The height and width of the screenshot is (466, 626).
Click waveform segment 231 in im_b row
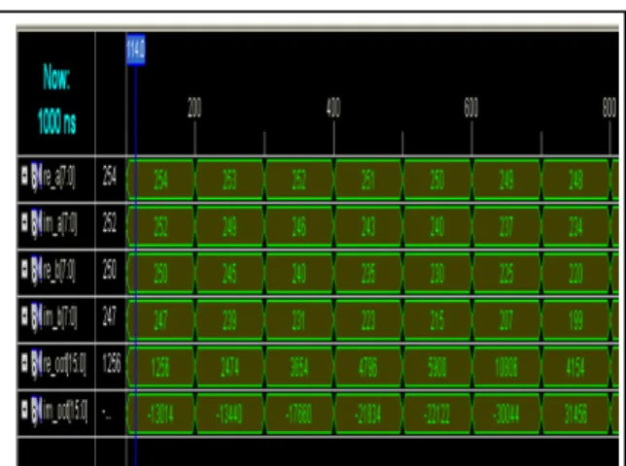[x=298, y=320]
